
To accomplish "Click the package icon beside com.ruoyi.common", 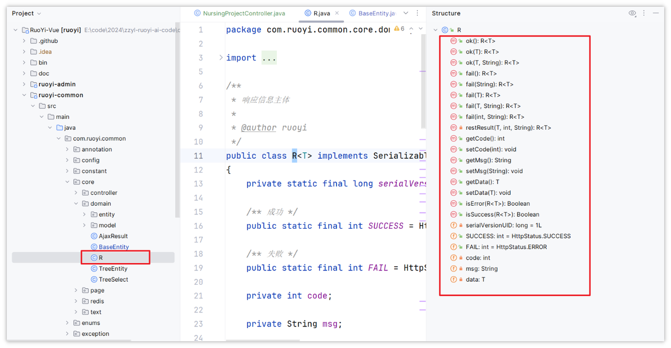I will (68, 139).
